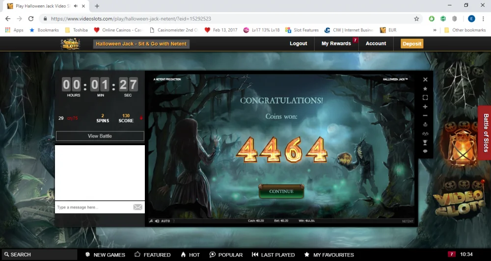Open the Account menu
The image size is (491, 261).
(376, 44)
